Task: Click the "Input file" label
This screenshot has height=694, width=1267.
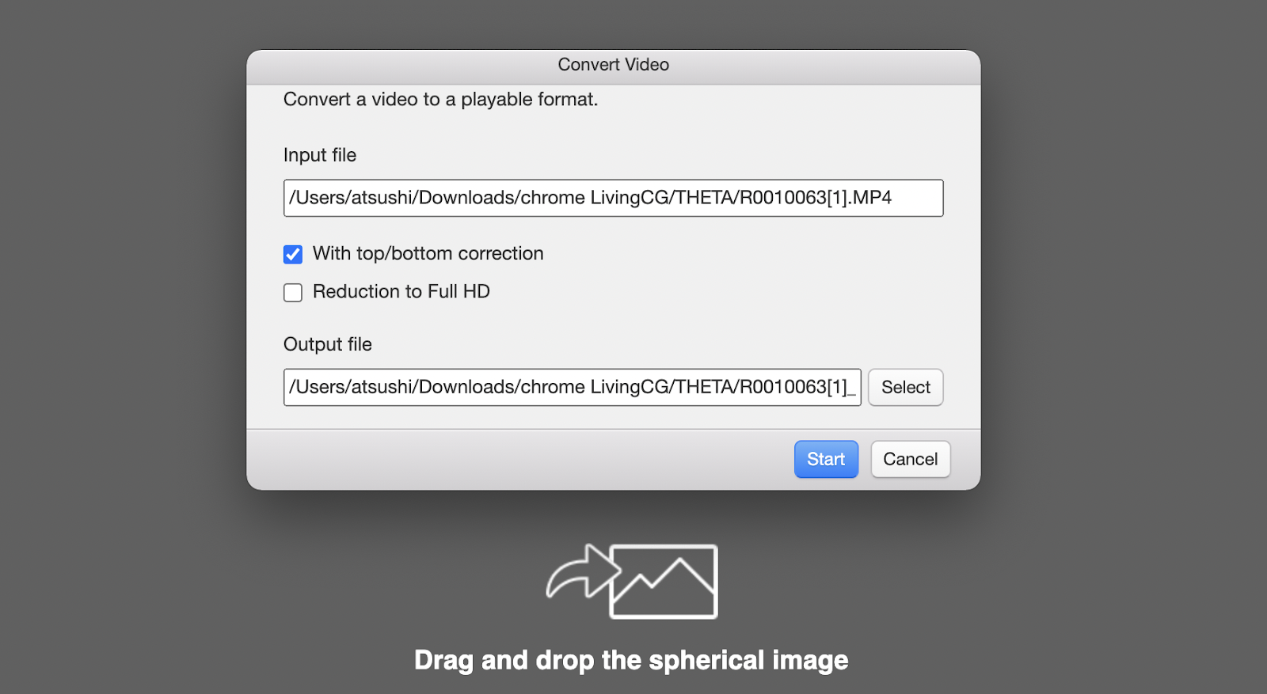Action: (x=320, y=155)
